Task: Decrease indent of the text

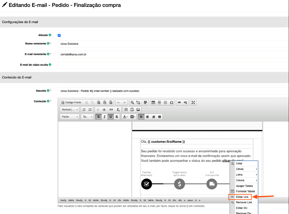Action: 98,110
